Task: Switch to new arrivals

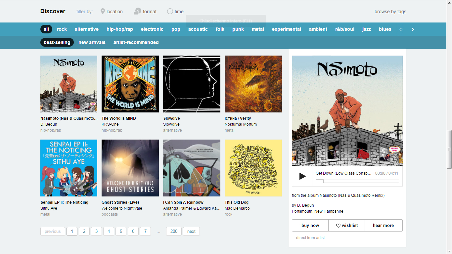Action: point(92,42)
